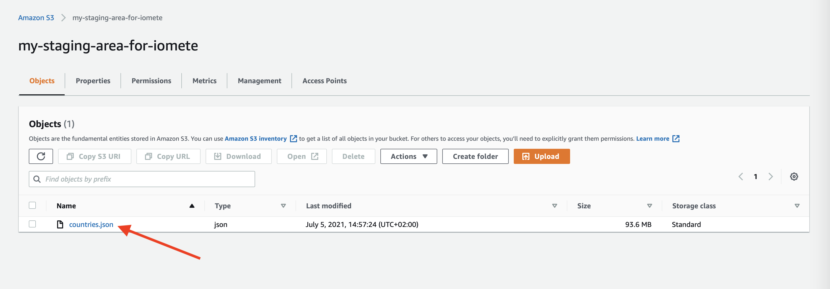830x289 pixels.
Task: Open the Access Points tab
Action: pos(325,81)
